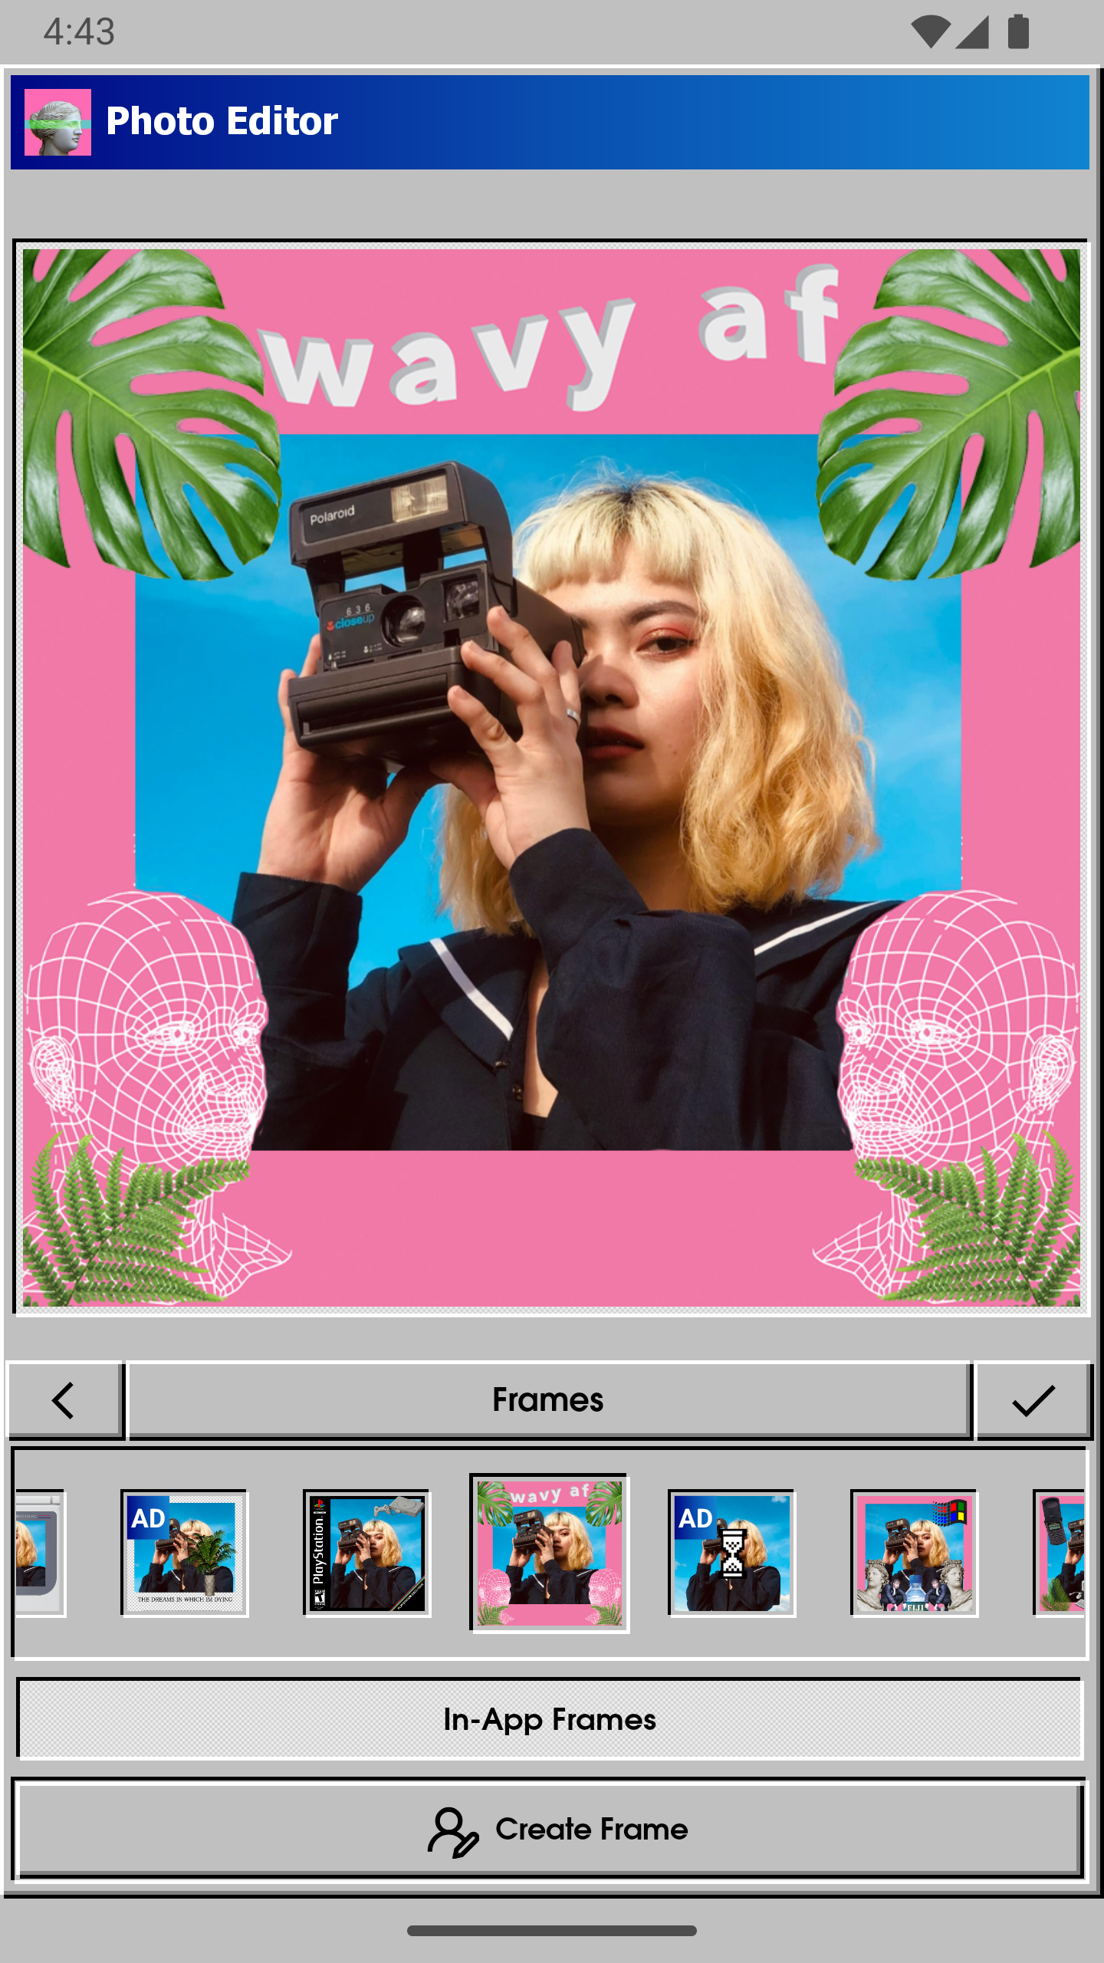Viewport: 1104px width, 1963px height.
Task: Pick the partially visible Game Boy frame
Action: click(38, 1554)
